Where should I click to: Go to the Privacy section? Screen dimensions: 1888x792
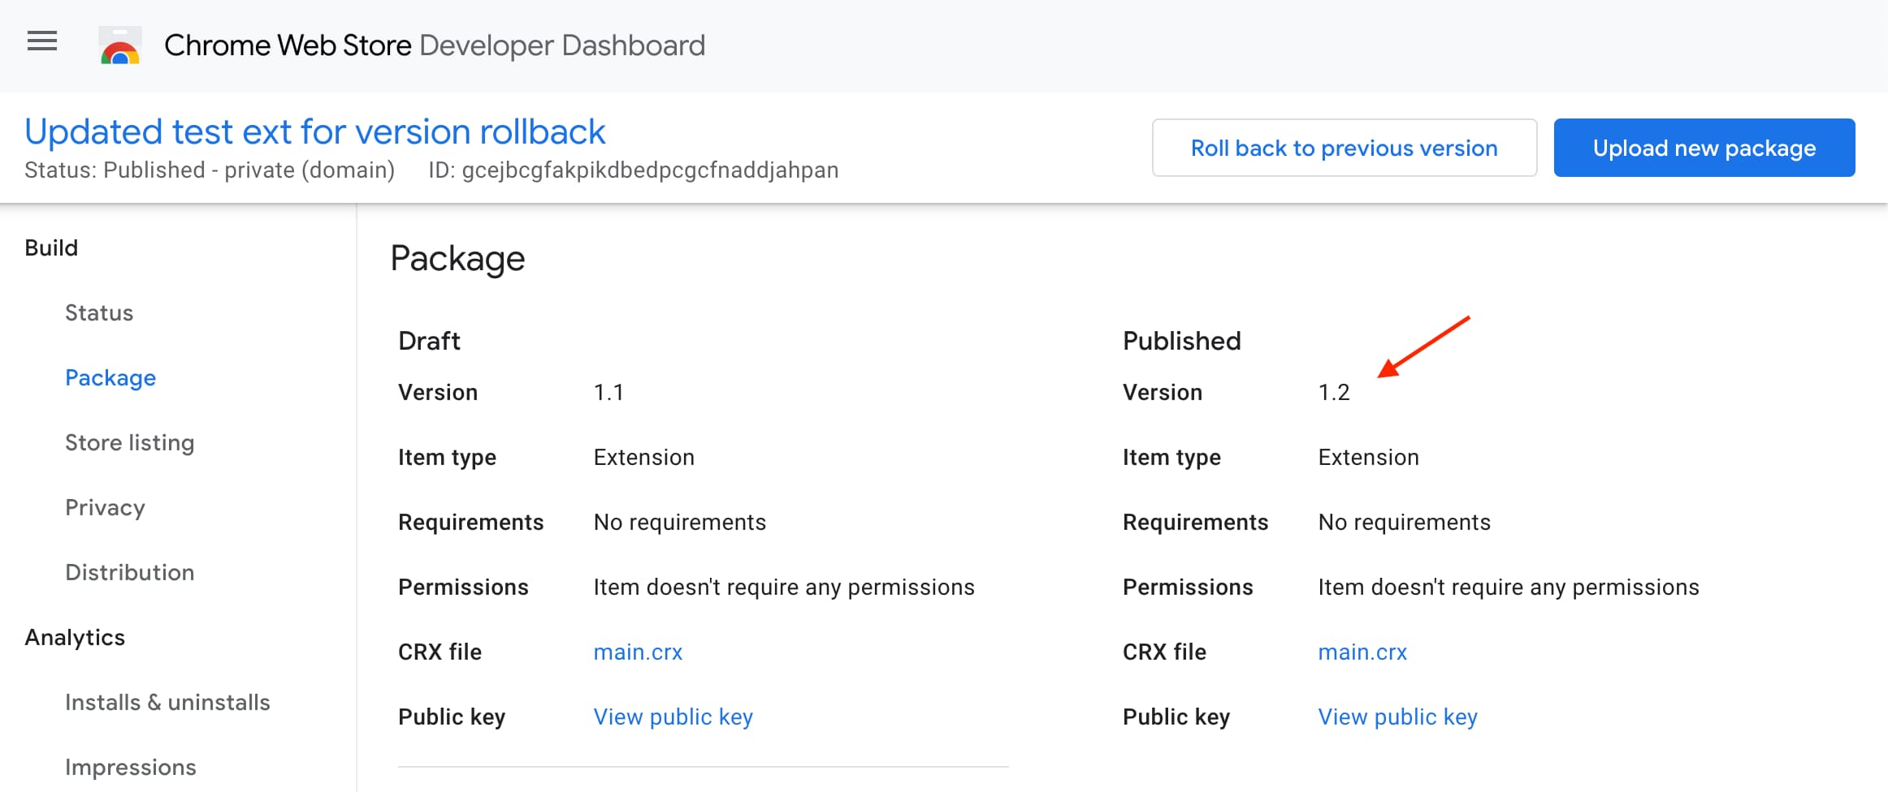105,507
